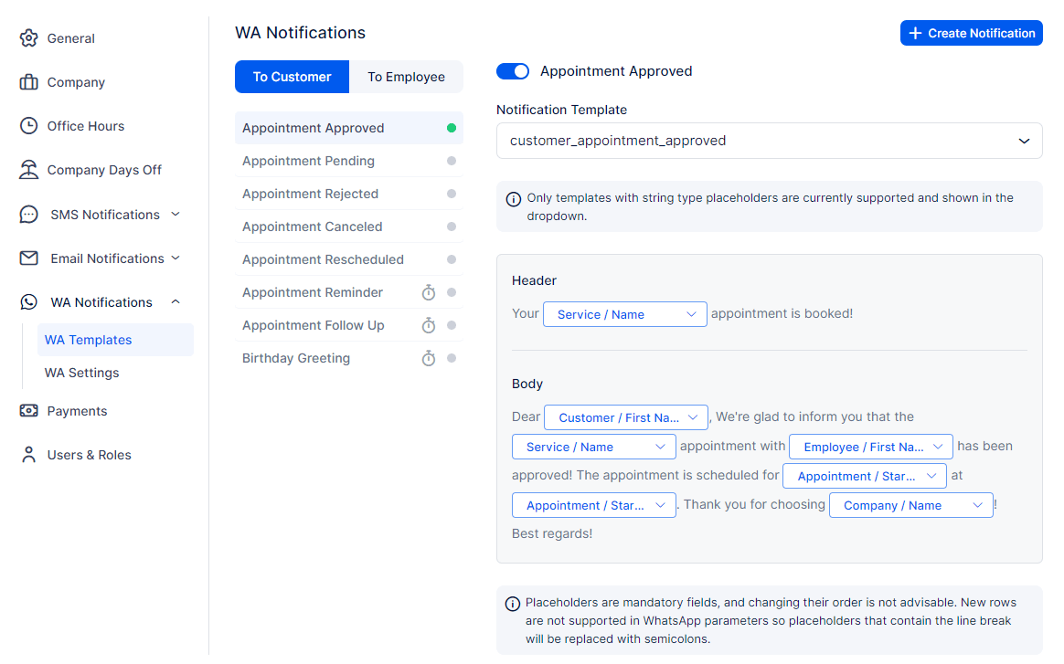Click the SMS Notifications chat bubble icon

pyautogui.click(x=29, y=215)
